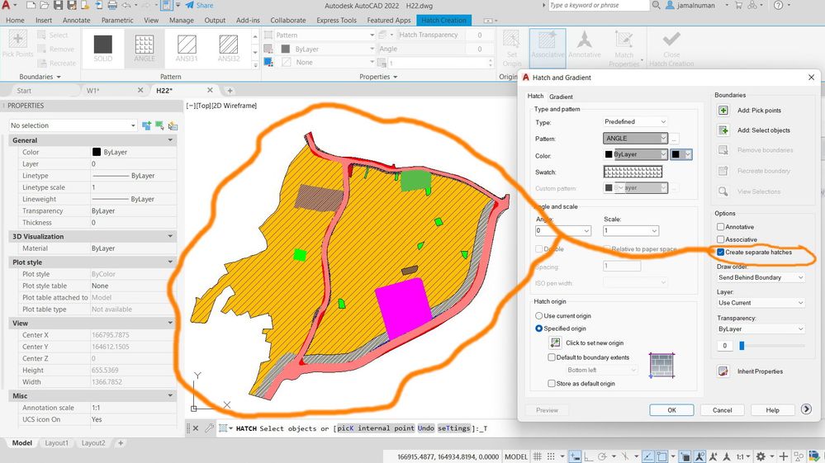Uncheck Create separate hatches
Image resolution: width=825 pixels, height=463 pixels.
click(x=720, y=253)
